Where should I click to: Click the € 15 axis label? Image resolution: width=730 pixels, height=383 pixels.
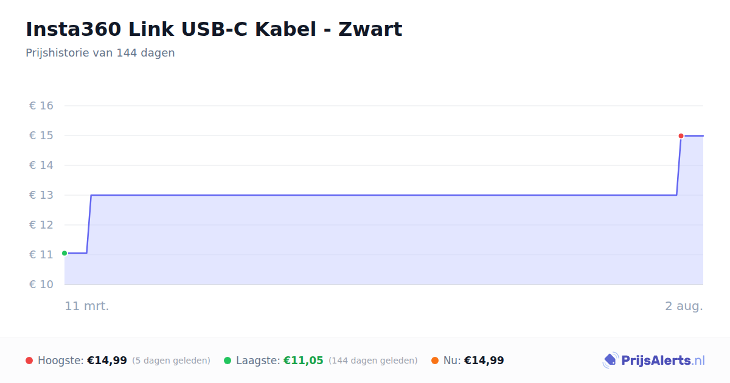point(41,136)
